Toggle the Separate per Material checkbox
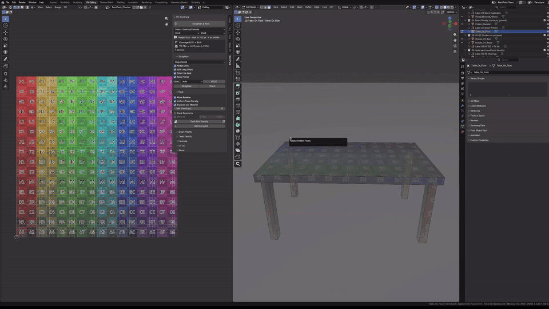The width and height of the screenshot is (549, 309). [x=175, y=105]
